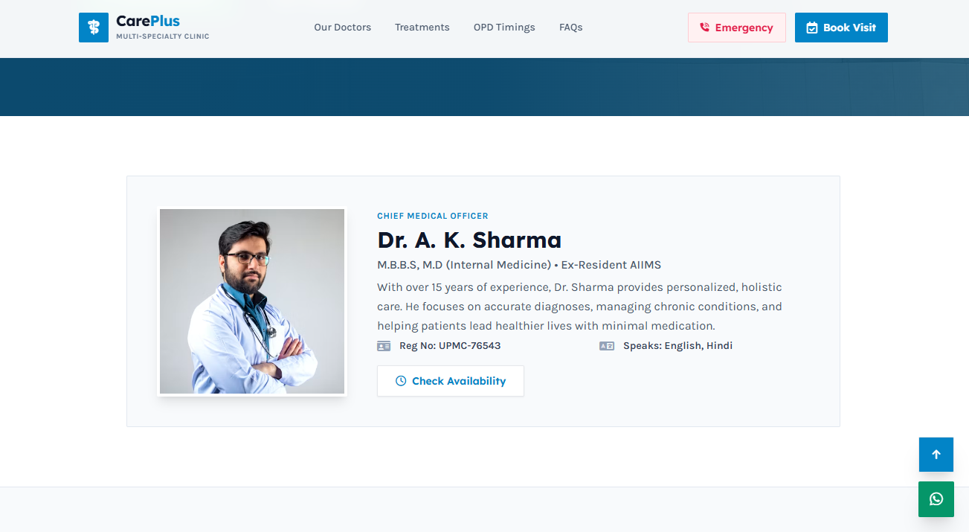Click the Reg No: UPMC-76543 text
The height and width of the screenshot is (532, 969).
[450, 346]
